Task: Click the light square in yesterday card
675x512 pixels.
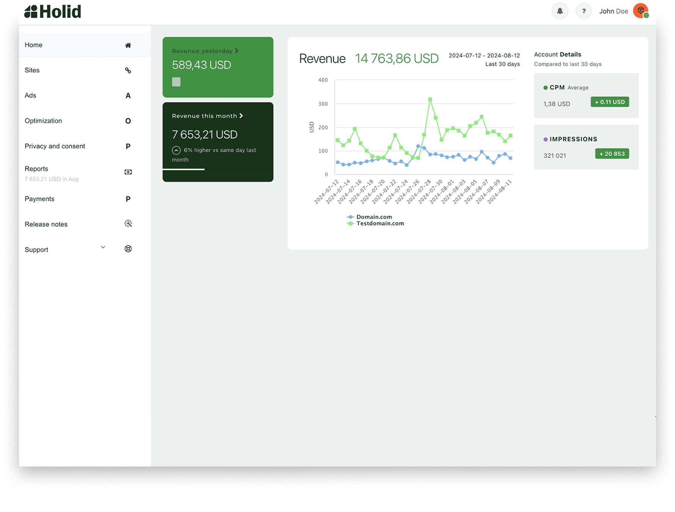Action: click(x=176, y=82)
